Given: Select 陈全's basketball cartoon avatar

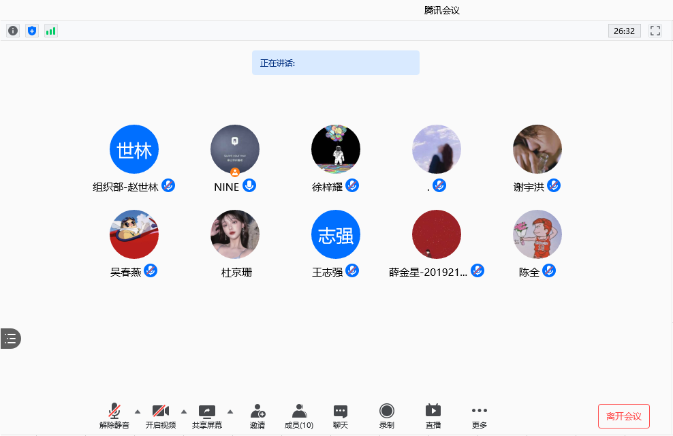Looking at the screenshot, I should [x=537, y=234].
